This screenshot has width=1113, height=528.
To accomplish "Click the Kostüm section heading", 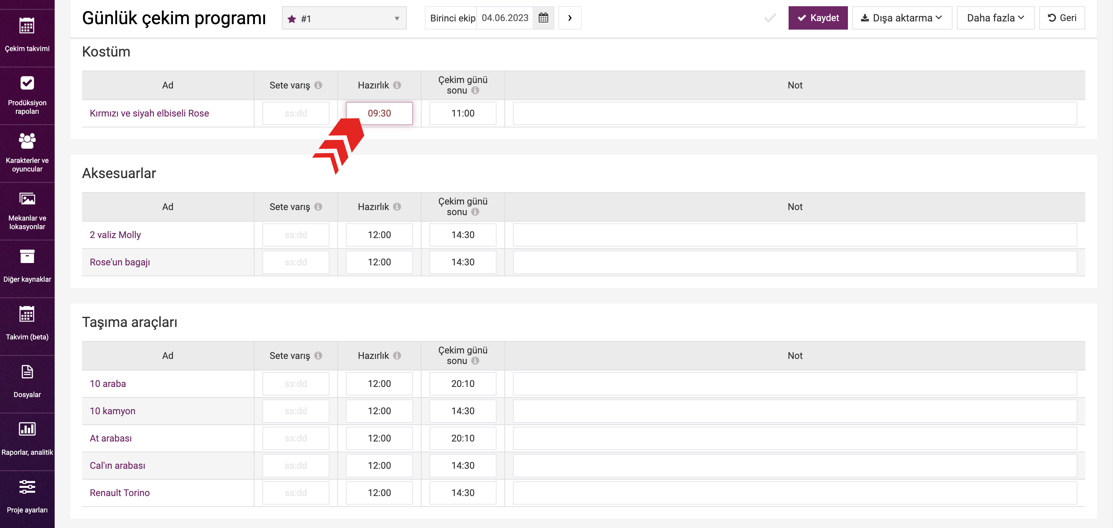I will point(106,52).
